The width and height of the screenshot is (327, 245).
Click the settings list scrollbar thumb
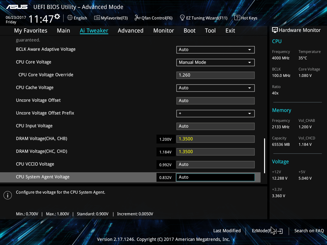click(264, 156)
